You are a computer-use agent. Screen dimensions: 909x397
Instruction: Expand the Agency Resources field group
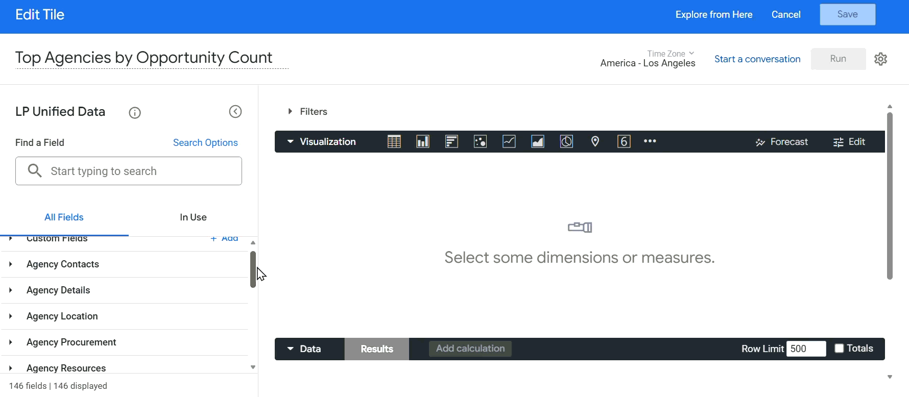(125, 365)
